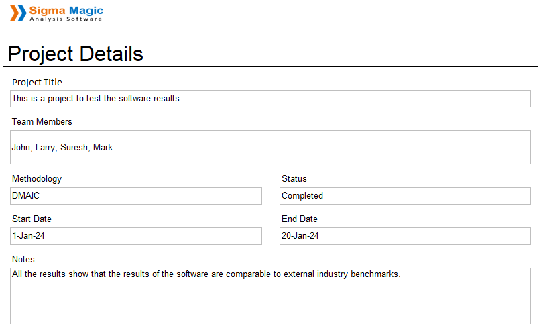Screen dimensions: 541x324
Task: Focus the End Date field with 20-Jan-24
Action: 405,236
